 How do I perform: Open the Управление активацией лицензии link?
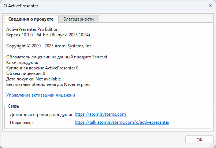41,95
